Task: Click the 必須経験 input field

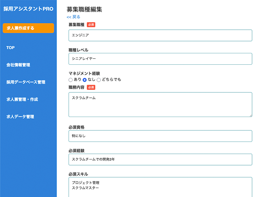Action: pyautogui.click(x=160, y=159)
